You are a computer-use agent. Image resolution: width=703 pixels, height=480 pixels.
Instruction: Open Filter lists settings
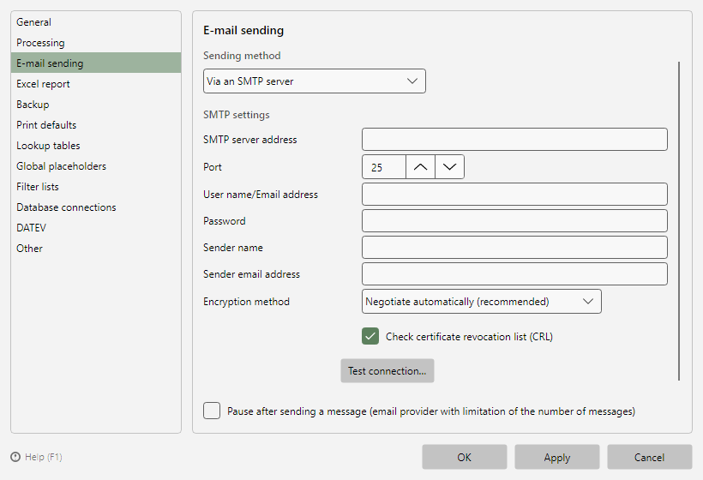[x=96, y=187]
